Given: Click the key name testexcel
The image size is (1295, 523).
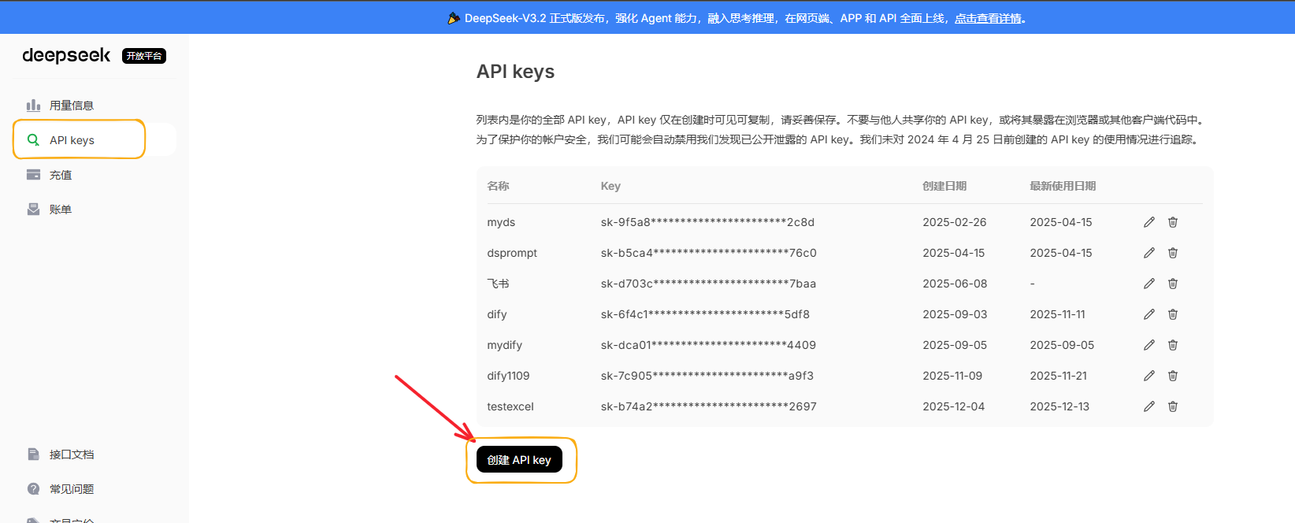Looking at the screenshot, I should [x=510, y=406].
